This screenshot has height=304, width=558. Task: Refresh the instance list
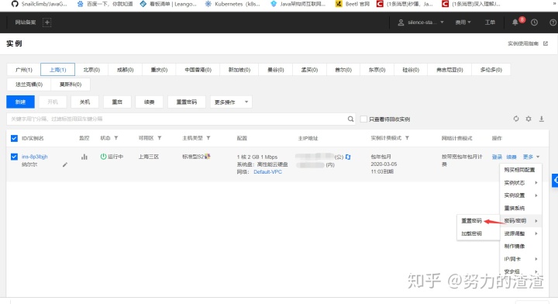[x=516, y=119]
